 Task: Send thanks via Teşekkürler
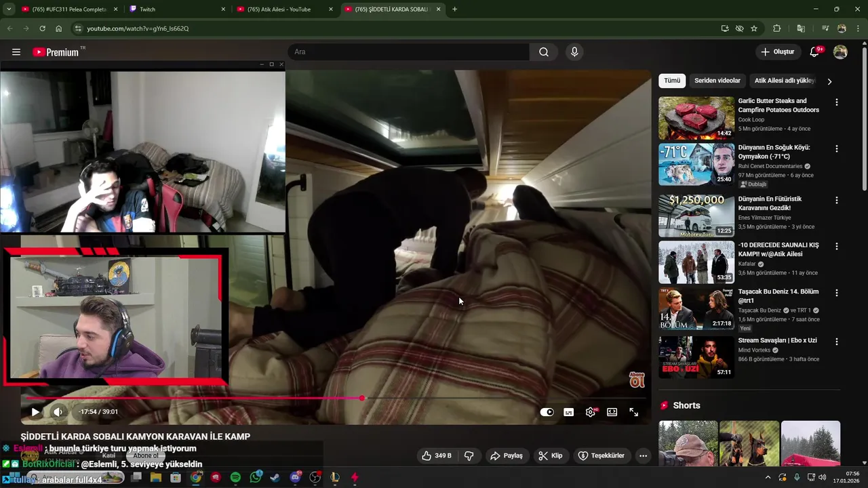pos(601,455)
